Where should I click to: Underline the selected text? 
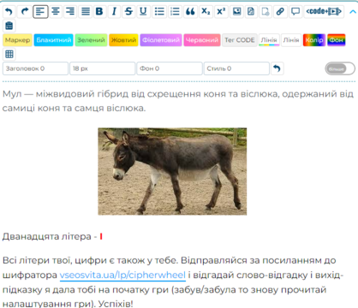[x=143, y=12]
